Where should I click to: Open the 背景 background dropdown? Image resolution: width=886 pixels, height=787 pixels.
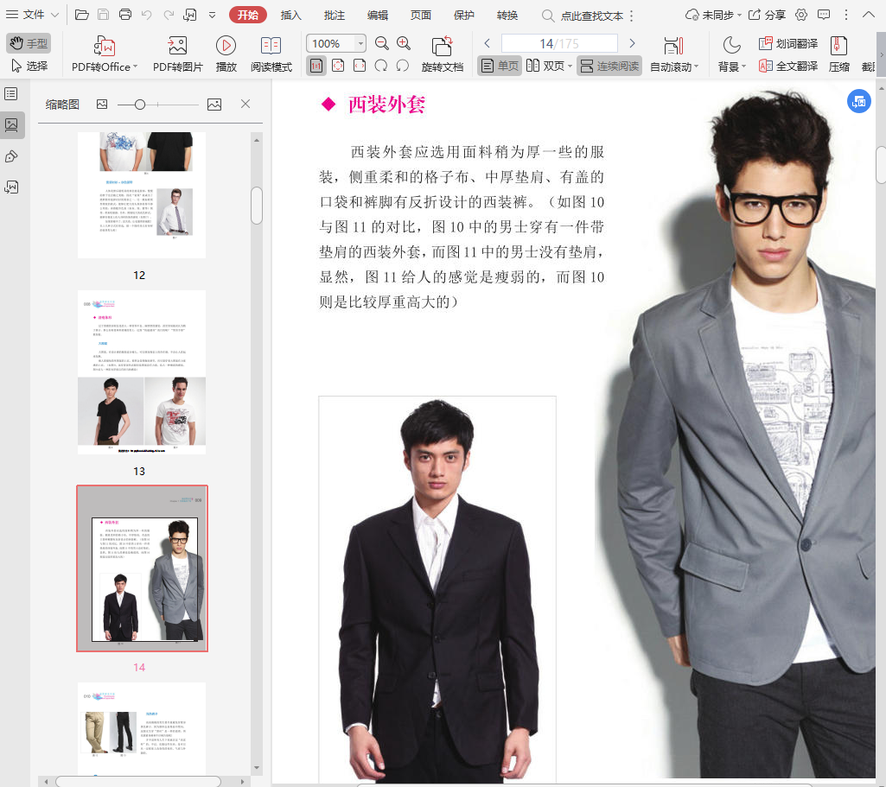point(732,54)
